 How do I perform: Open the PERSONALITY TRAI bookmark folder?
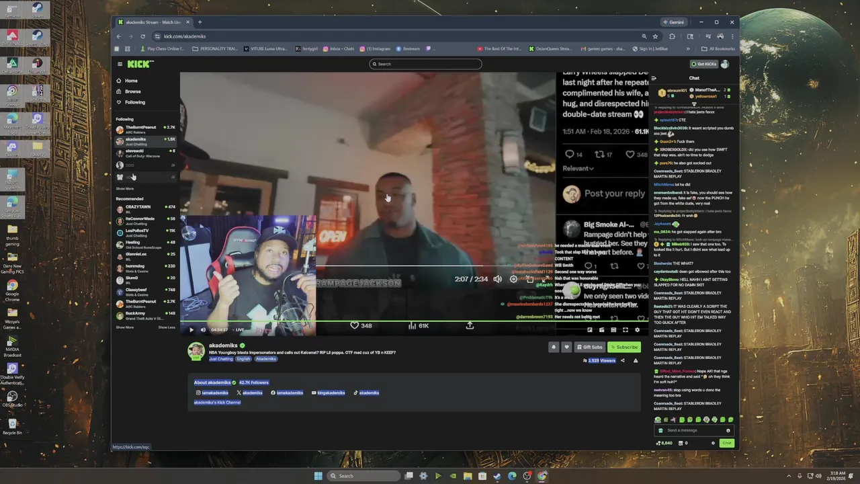coord(215,48)
